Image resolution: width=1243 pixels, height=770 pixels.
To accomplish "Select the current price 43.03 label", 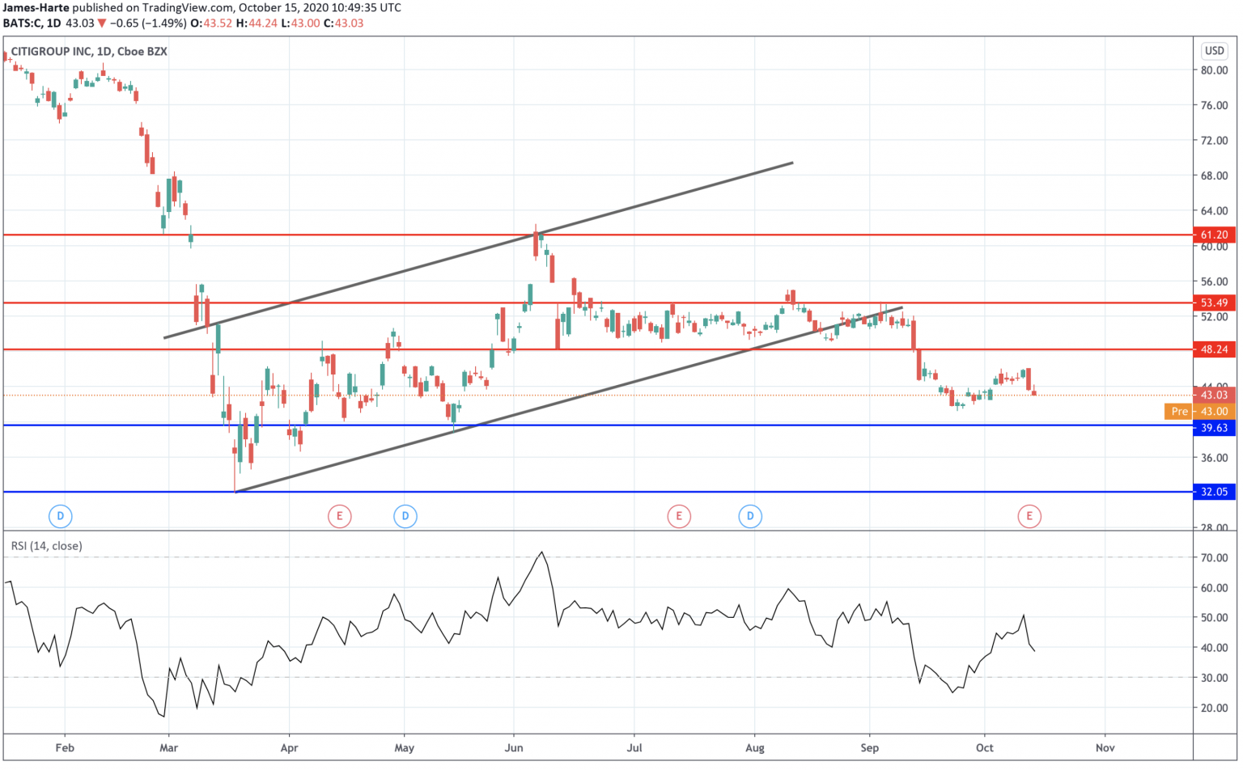I will (1213, 396).
